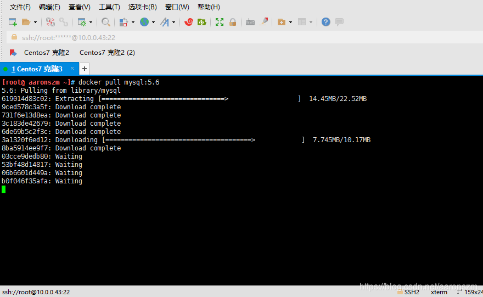This screenshot has height=297, width=483.
Task: Click the xterm status bar entry
Action: 439,292
